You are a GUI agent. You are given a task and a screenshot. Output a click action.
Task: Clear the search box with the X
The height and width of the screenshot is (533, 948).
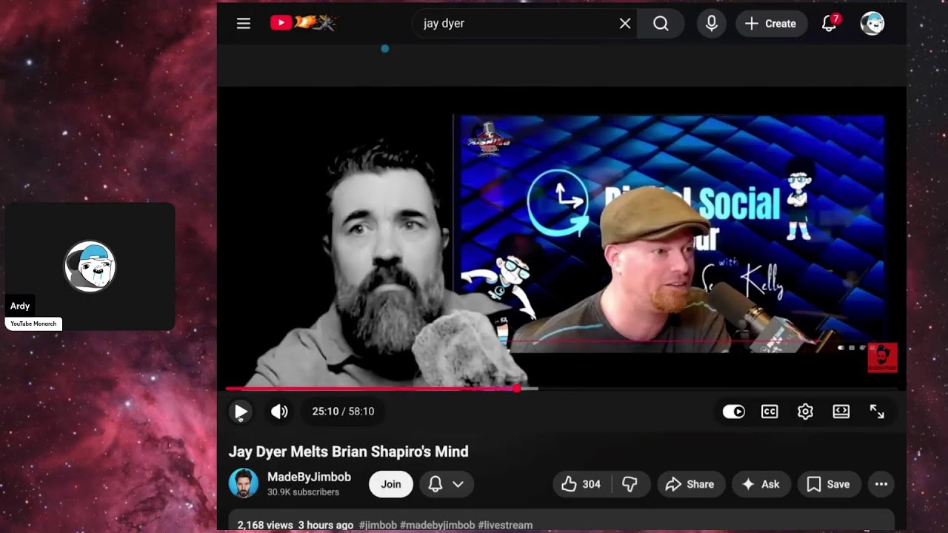coord(625,24)
